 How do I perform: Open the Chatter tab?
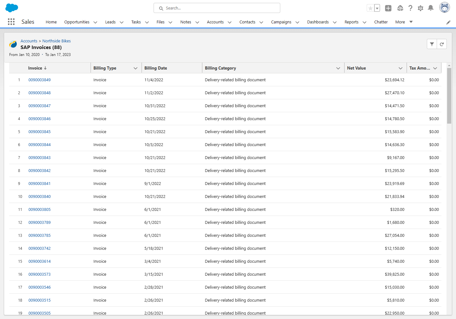point(381,22)
